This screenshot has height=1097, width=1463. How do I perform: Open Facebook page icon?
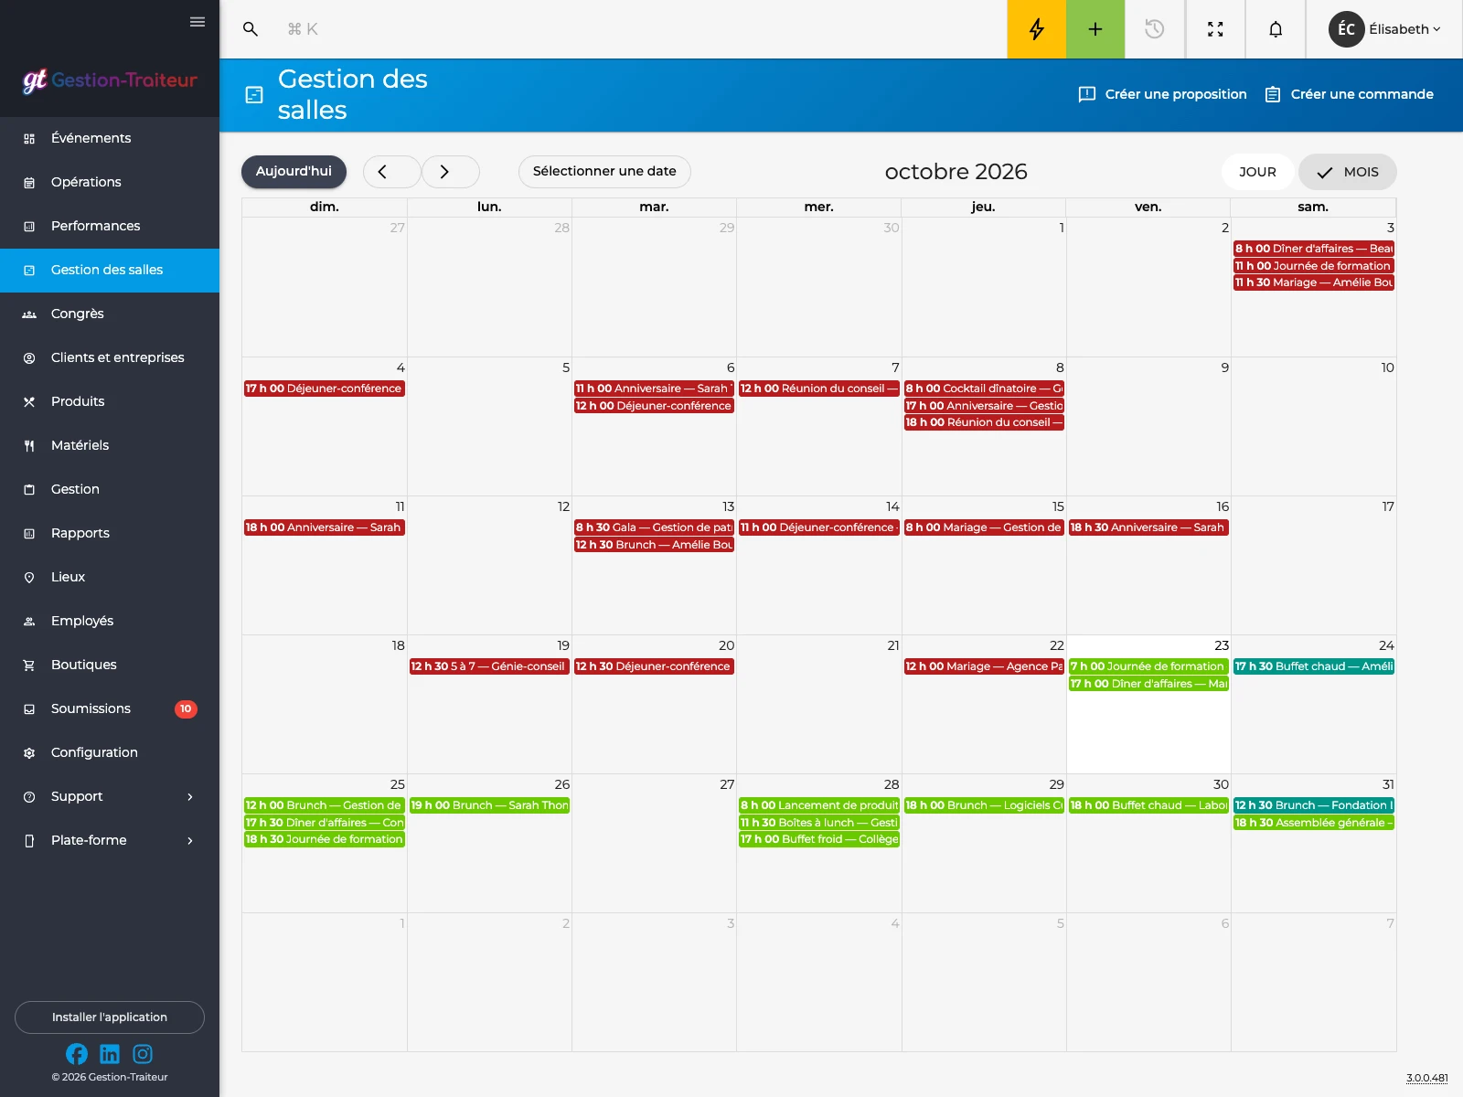(x=77, y=1054)
